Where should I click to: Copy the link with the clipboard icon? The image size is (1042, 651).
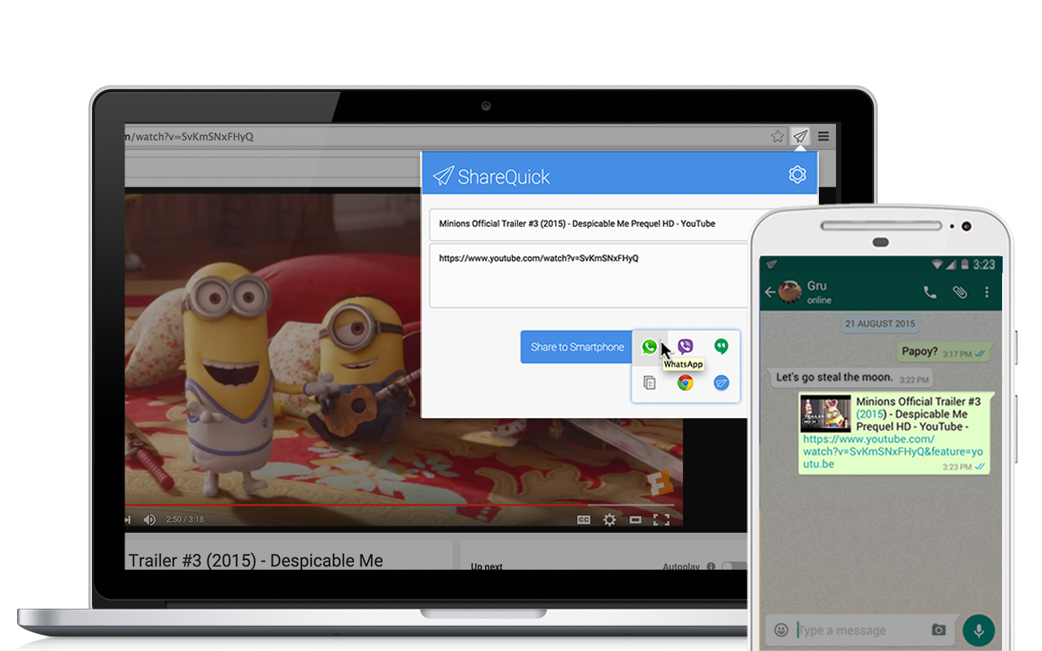pos(649,382)
